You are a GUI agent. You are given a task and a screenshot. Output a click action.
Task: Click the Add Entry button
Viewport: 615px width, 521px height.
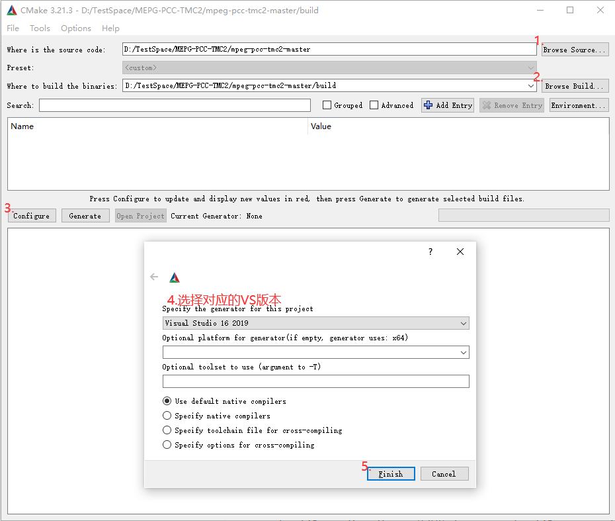pyautogui.click(x=448, y=105)
